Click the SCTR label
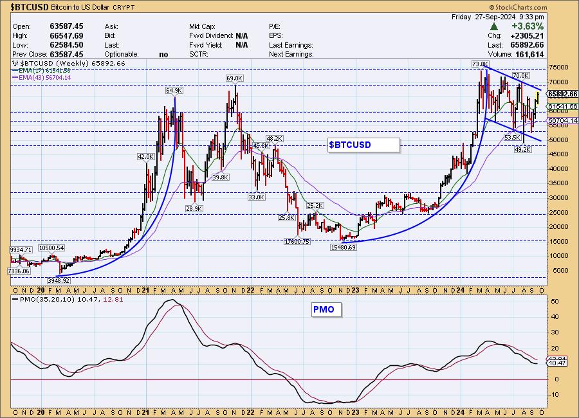Viewport: 579px width, 418px height. pyautogui.click(x=199, y=54)
